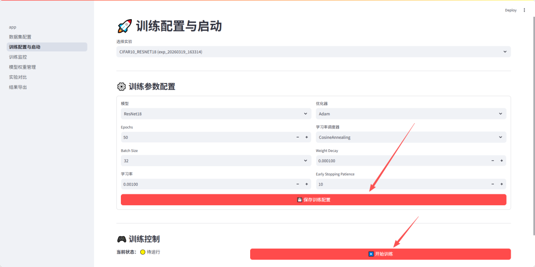Click minus icon for Weight Decay
Screen dimensions: 535x267
[493, 161]
